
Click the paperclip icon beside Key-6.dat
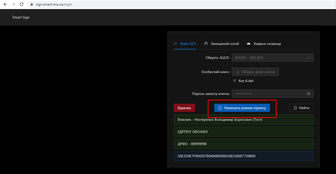pos(235,81)
